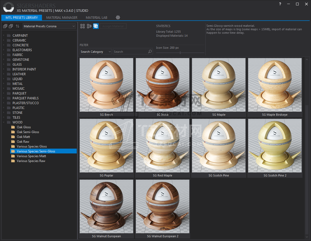Select the SG Beech material thumbnail
Image resolution: width=311 pixels, height=241 pixels.
106,85
